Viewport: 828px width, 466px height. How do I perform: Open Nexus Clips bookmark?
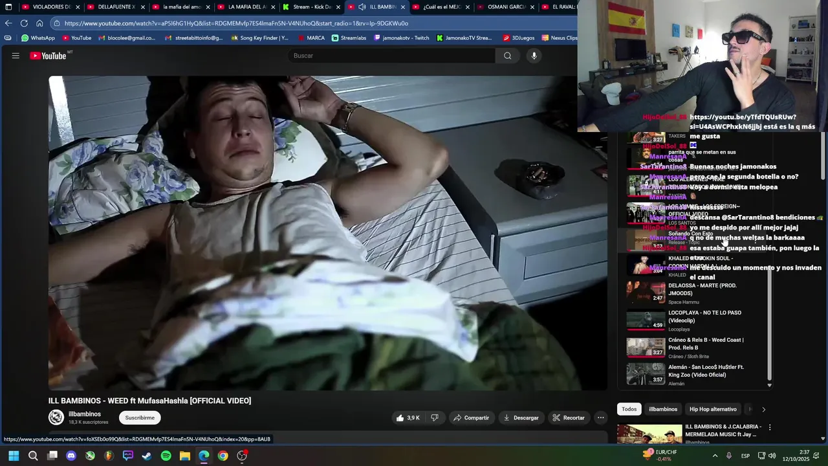[560, 38]
